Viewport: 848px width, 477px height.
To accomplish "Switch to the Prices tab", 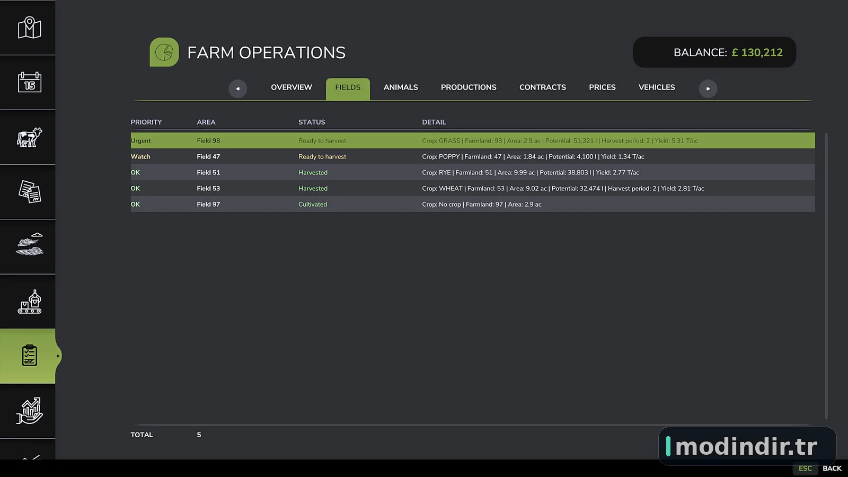I will tap(602, 87).
